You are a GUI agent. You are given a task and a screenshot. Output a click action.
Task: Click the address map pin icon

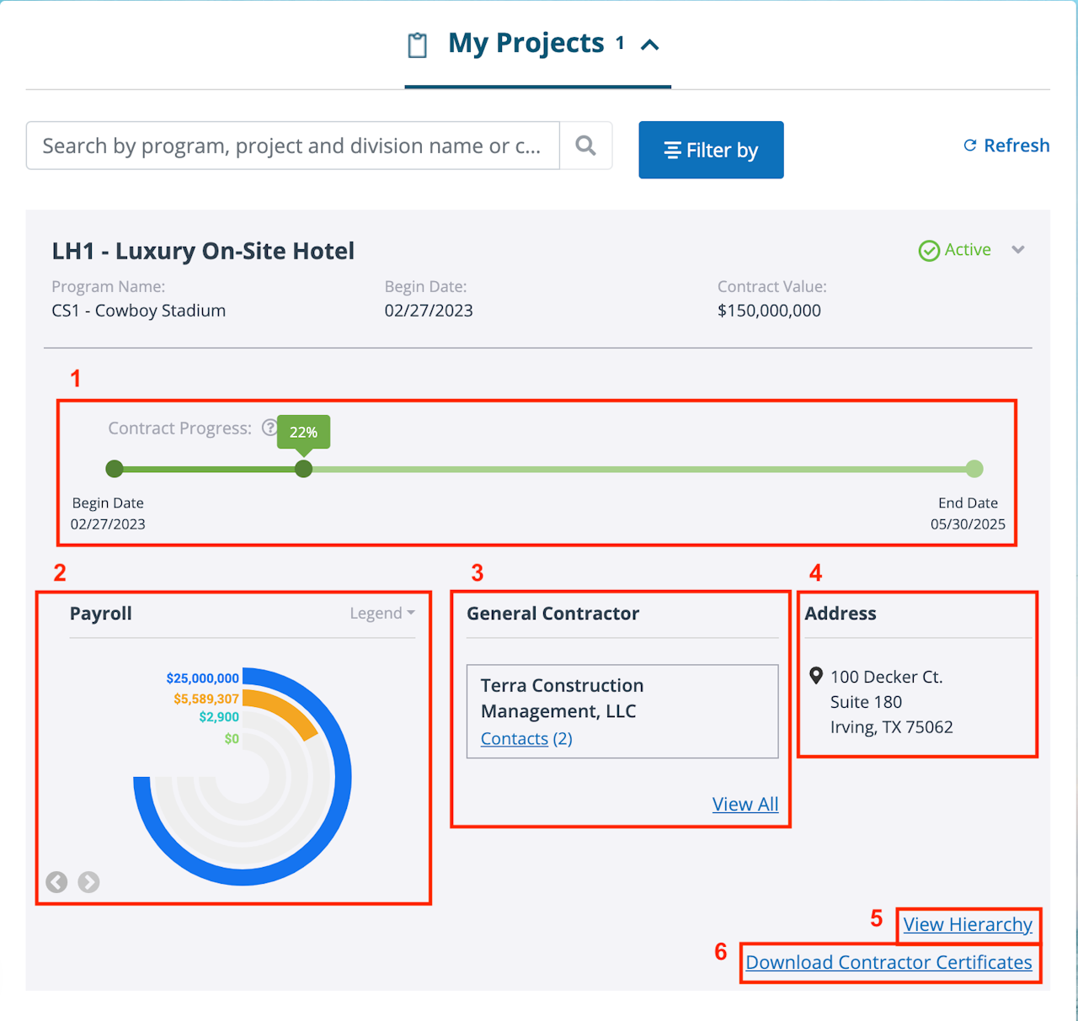click(x=815, y=676)
